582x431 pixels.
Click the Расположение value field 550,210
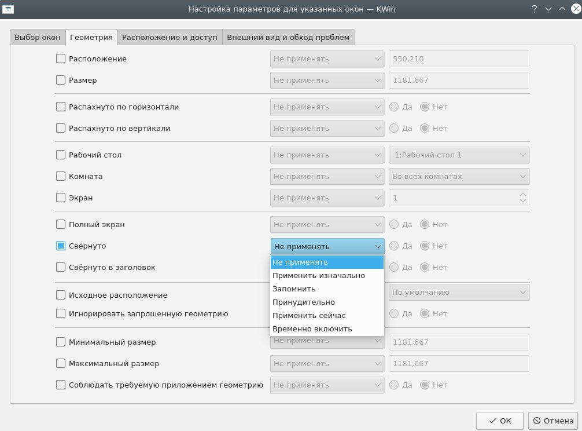click(x=459, y=59)
